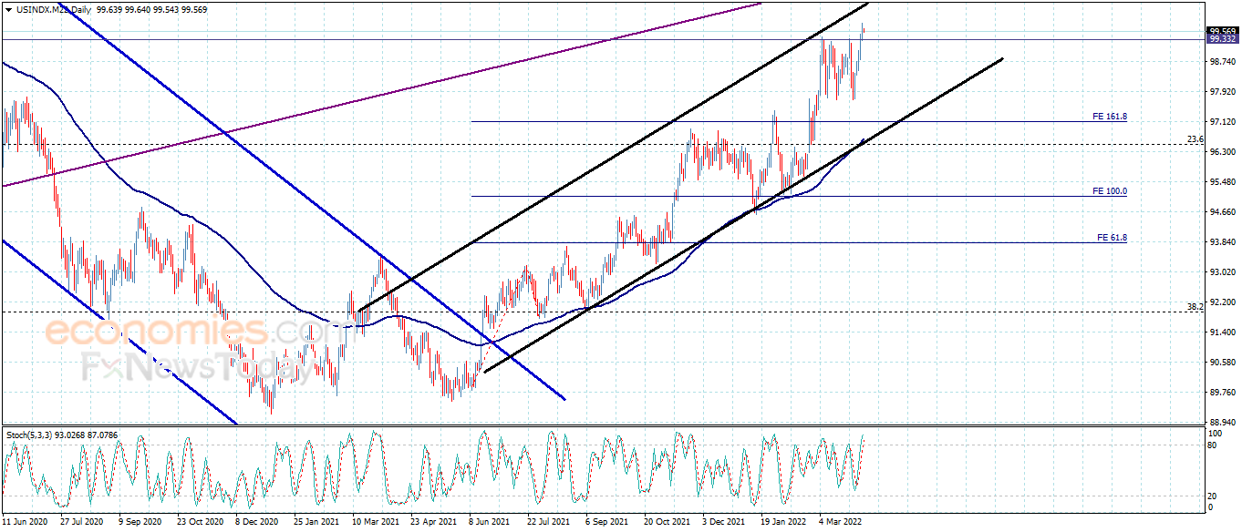Click the stochastic 20 level scale value
1242x532 pixels.
[x=1213, y=496]
